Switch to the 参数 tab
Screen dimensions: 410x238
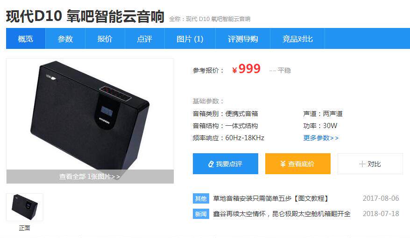(x=65, y=39)
